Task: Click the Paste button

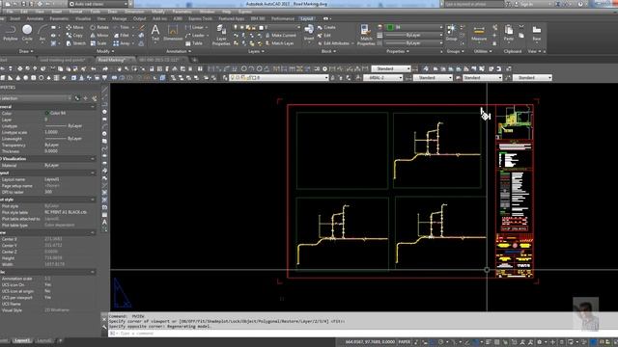Action: pos(509,33)
